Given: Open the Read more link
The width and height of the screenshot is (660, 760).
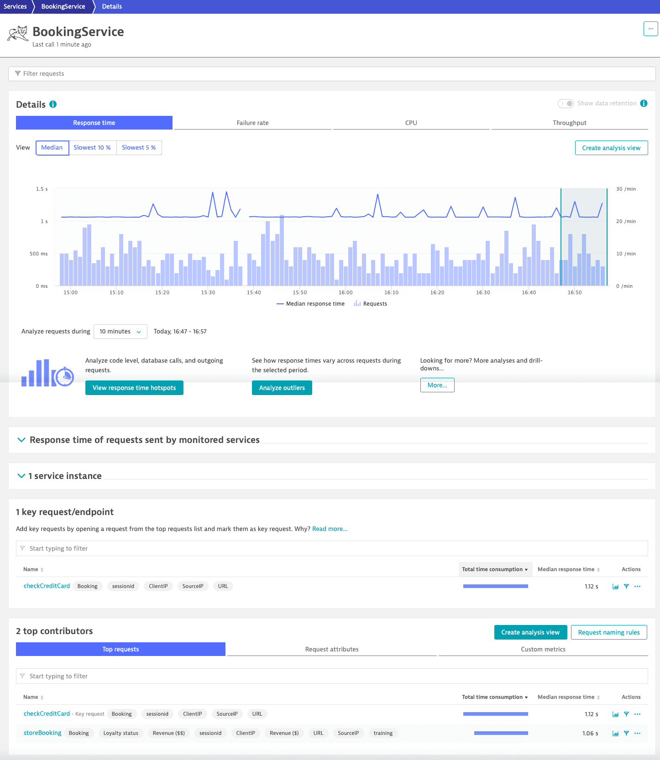Looking at the screenshot, I should coord(330,529).
